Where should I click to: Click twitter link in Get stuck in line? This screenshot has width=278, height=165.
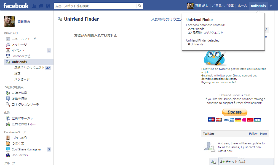tap(221, 76)
